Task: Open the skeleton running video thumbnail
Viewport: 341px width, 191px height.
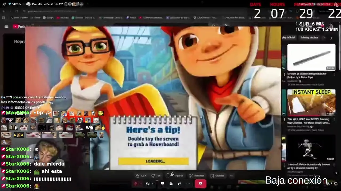Action: (x=311, y=148)
